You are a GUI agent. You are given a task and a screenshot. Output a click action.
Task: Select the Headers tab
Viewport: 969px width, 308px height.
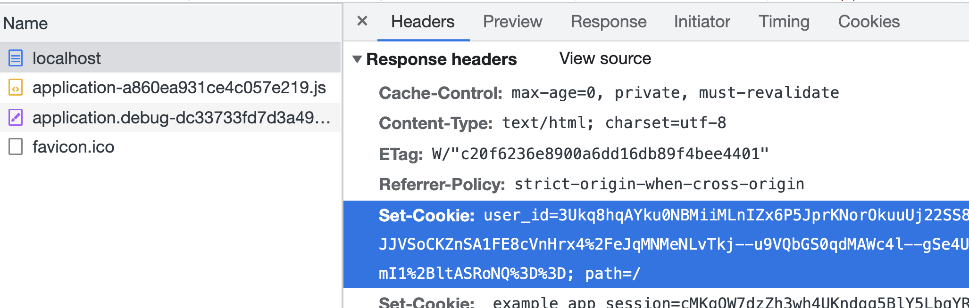[423, 22]
